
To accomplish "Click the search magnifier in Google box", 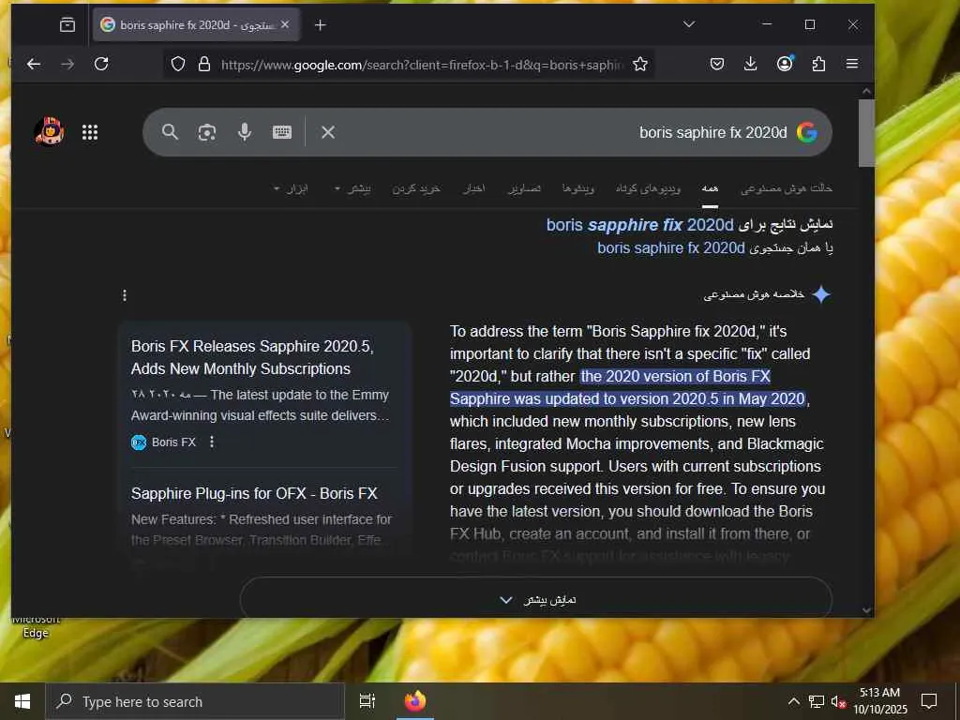I will (x=171, y=132).
